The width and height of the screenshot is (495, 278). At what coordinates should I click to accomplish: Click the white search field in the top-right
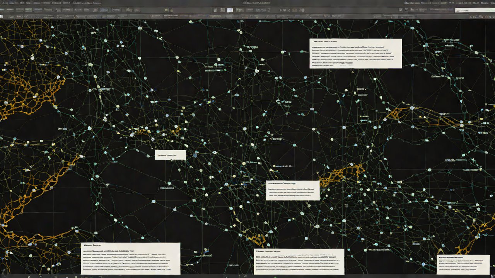click(x=475, y=10)
